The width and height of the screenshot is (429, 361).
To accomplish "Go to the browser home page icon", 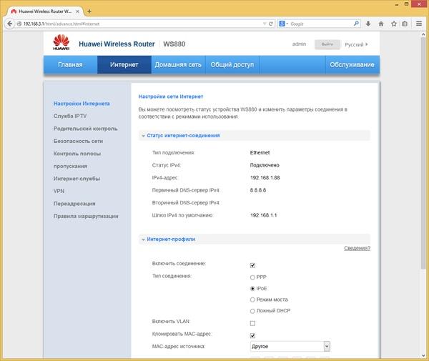I will click(381, 24).
